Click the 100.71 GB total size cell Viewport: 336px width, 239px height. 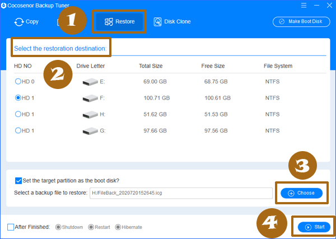point(156,98)
